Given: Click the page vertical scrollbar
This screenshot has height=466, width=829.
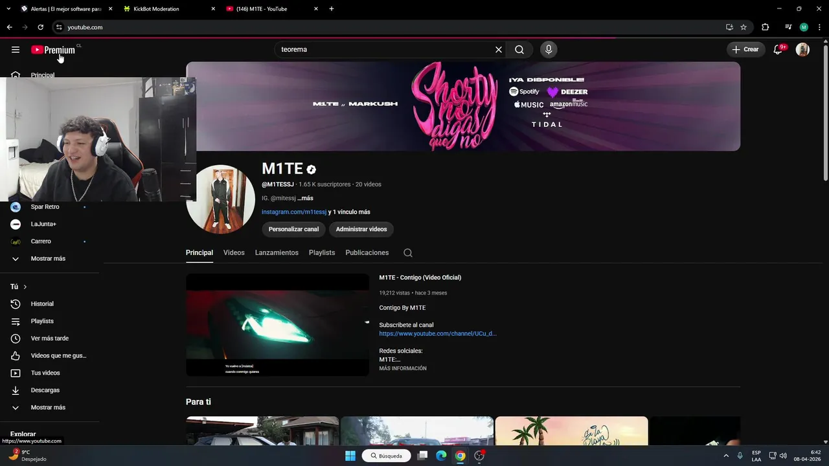Looking at the screenshot, I should tap(825, 112).
